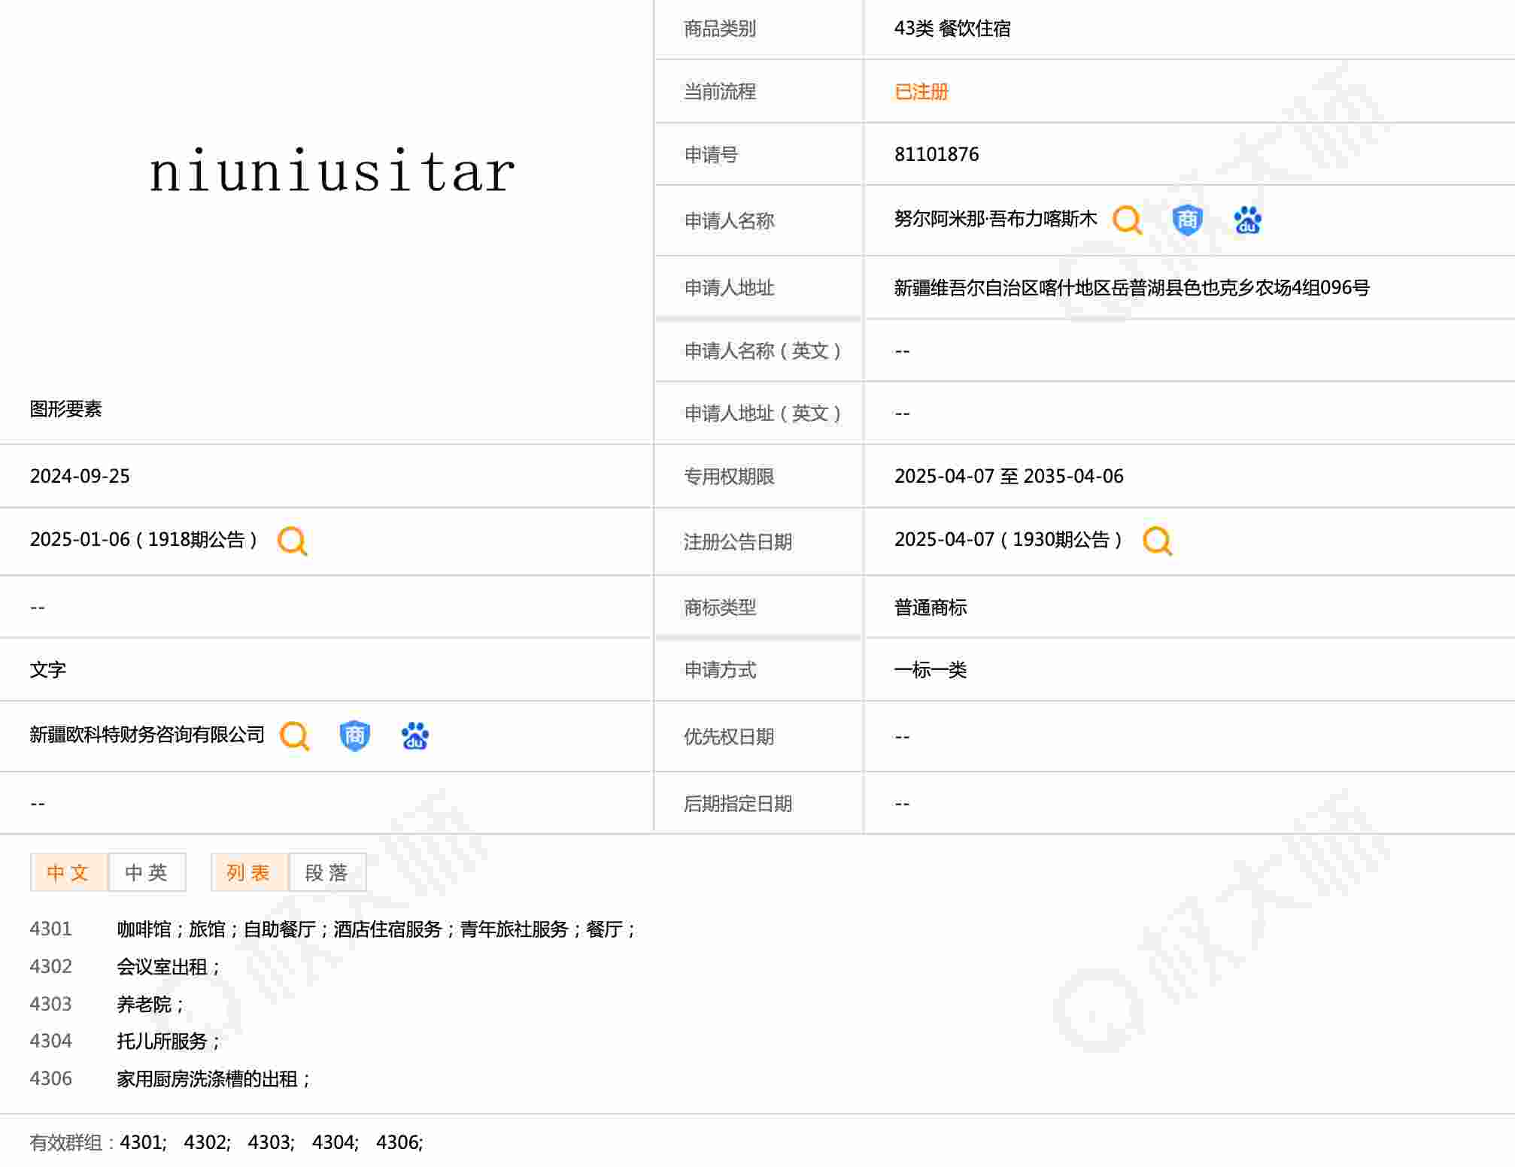Click application number 81101876
This screenshot has height=1167, width=1515.
936,154
